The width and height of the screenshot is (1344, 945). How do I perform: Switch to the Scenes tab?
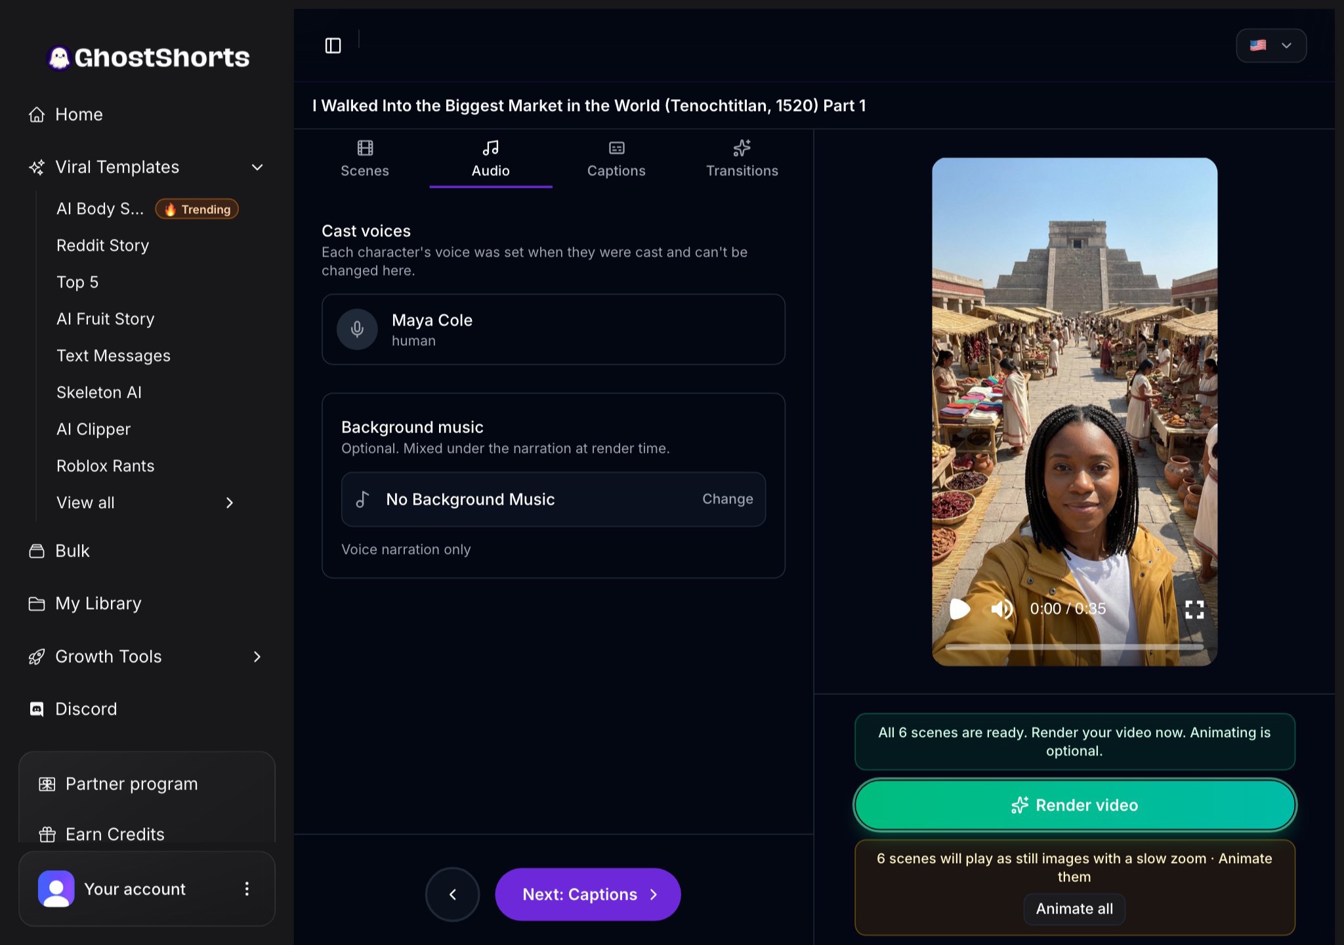(x=365, y=159)
